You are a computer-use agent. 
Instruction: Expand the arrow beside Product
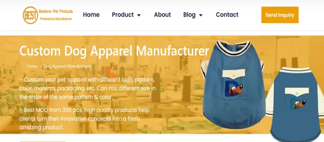pyautogui.click(x=139, y=15)
